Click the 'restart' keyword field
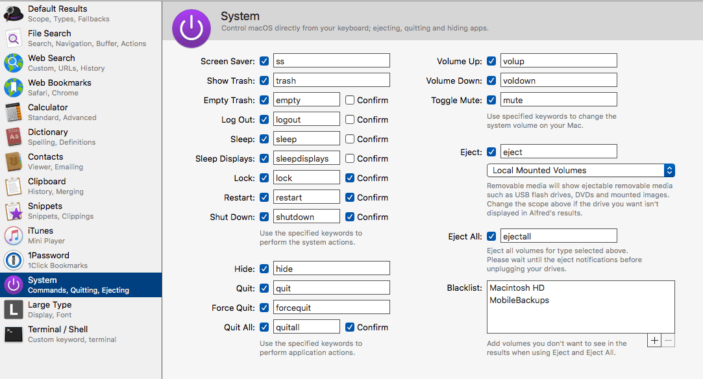The height and width of the screenshot is (379, 703). (306, 197)
